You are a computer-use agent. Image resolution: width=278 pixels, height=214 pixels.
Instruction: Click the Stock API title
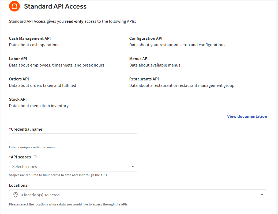(x=18, y=99)
